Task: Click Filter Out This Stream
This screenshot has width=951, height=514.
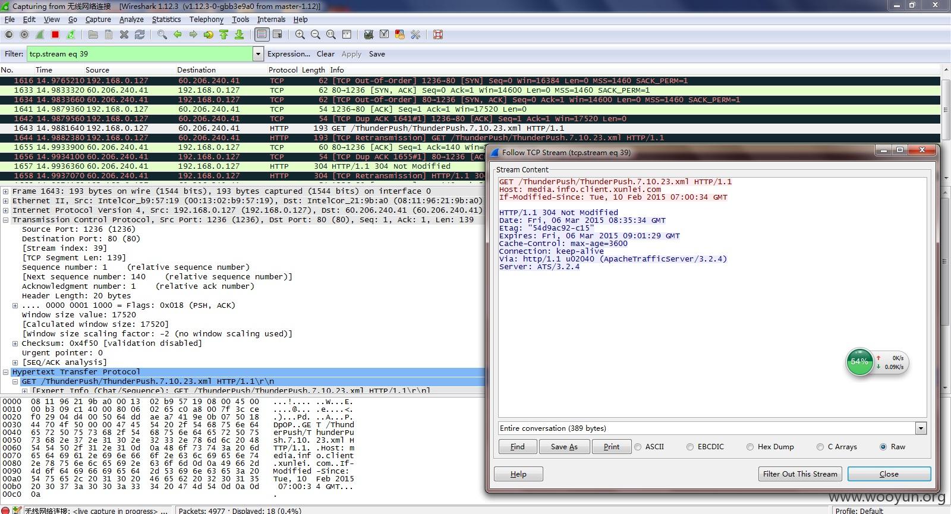Action: pyautogui.click(x=800, y=474)
